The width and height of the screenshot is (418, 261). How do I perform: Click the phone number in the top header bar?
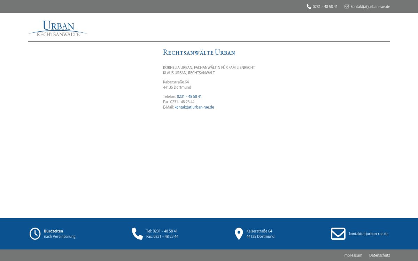pyautogui.click(x=325, y=6)
